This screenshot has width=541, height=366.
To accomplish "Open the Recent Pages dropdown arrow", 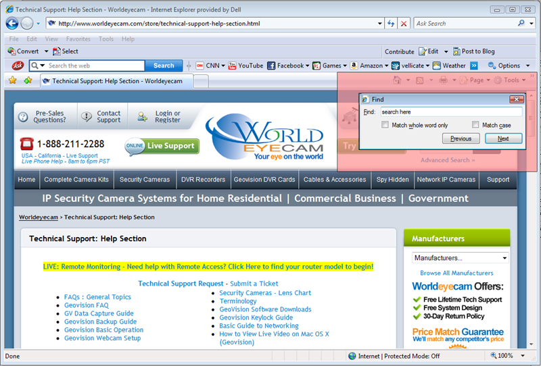I will (38, 24).
